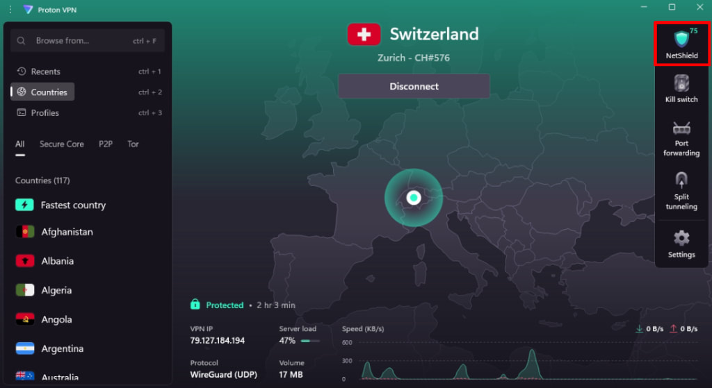Click the speed graph area

[x=528, y=361]
